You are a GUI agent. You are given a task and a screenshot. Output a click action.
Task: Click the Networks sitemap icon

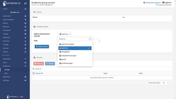(25, 37)
